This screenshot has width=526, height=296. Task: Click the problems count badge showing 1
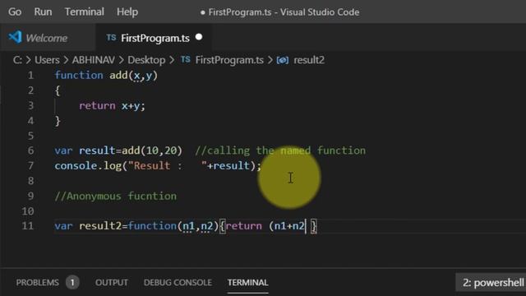(x=72, y=283)
